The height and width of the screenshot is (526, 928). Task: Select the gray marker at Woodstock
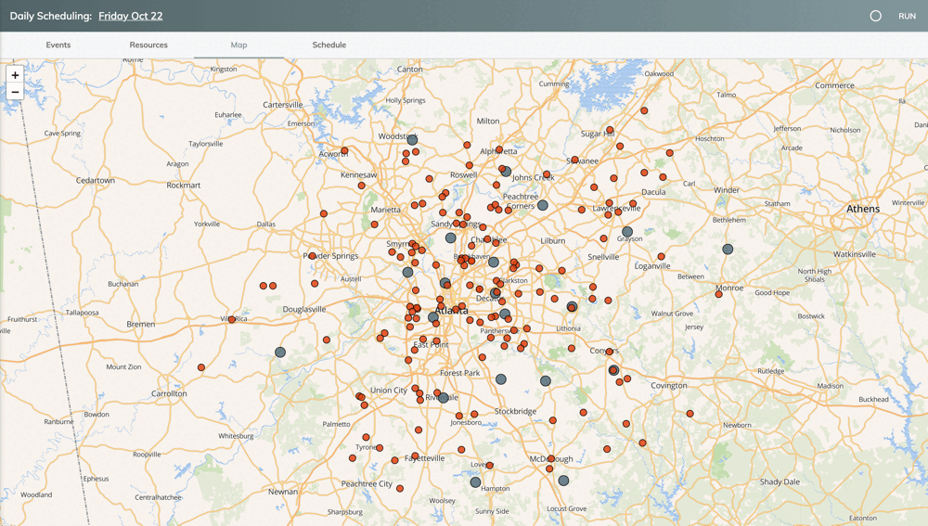(412, 140)
